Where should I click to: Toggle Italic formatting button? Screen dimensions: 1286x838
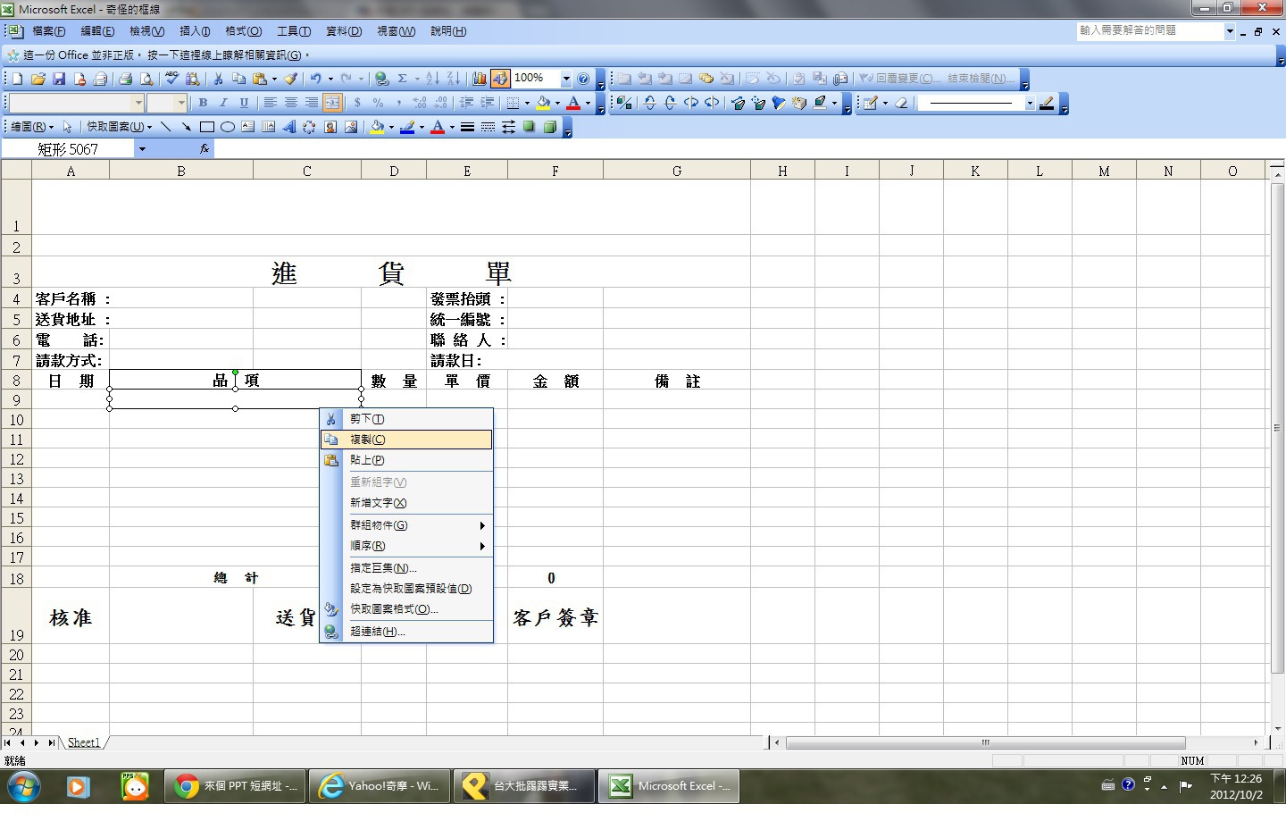[x=223, y=103]
